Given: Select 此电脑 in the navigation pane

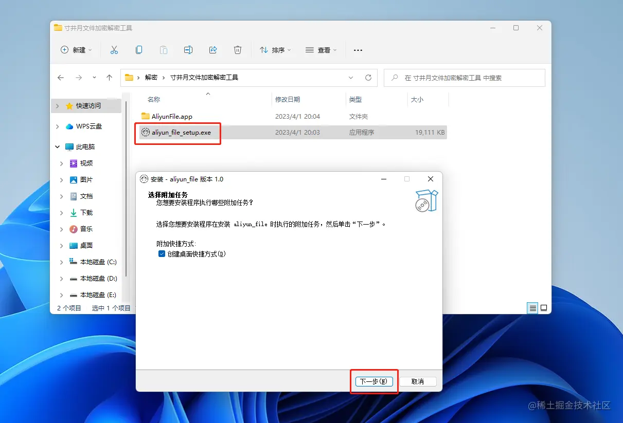Looking at the screenshot, I should (85, 146).
